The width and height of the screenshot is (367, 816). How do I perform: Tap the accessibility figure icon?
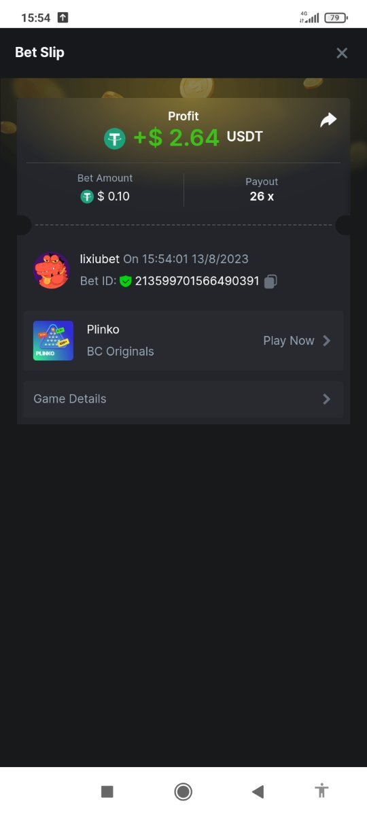321,791
